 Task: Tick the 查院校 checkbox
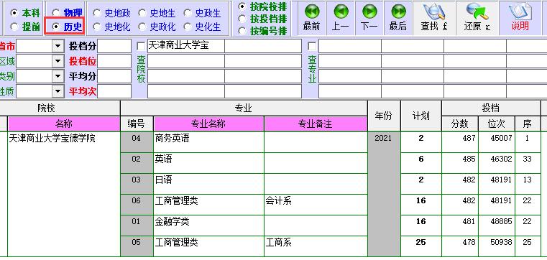coord(142,46)
